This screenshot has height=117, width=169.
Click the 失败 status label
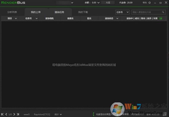click(155, 18)
